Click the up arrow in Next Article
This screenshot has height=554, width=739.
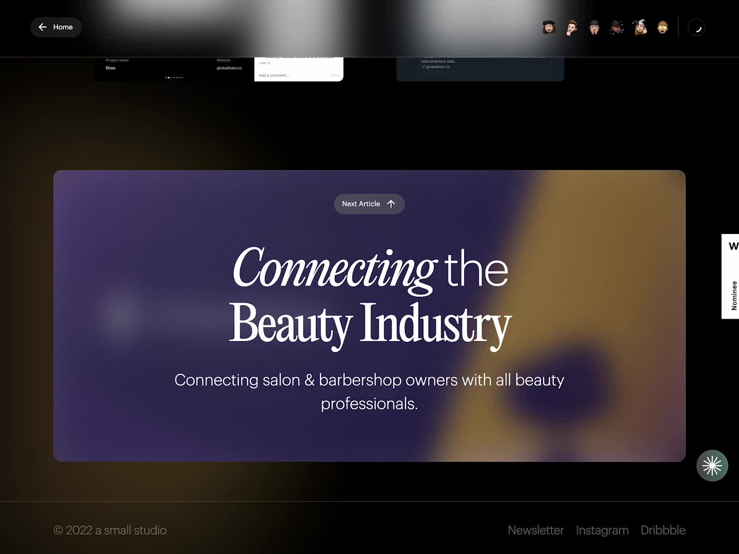coord(390,204)
